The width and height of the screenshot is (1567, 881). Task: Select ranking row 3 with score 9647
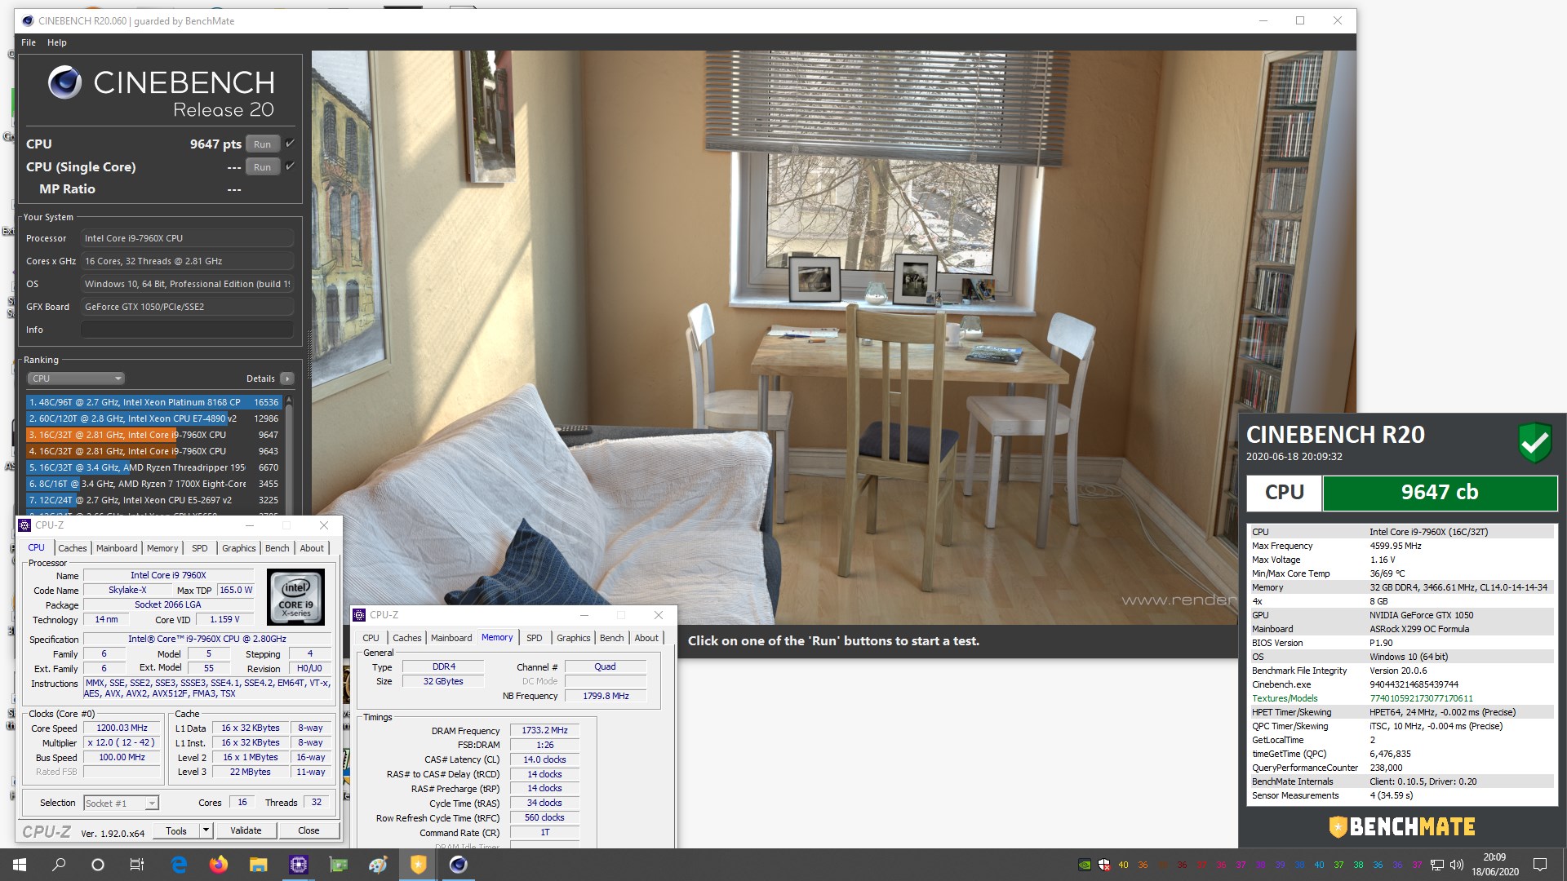pos(153,435)
